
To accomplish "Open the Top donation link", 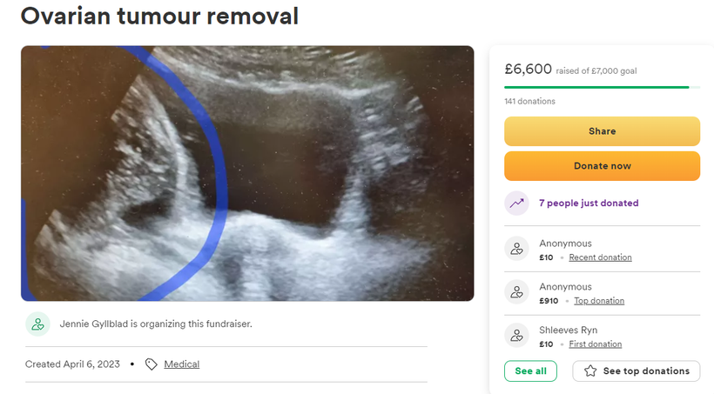I will click(599, 301).
